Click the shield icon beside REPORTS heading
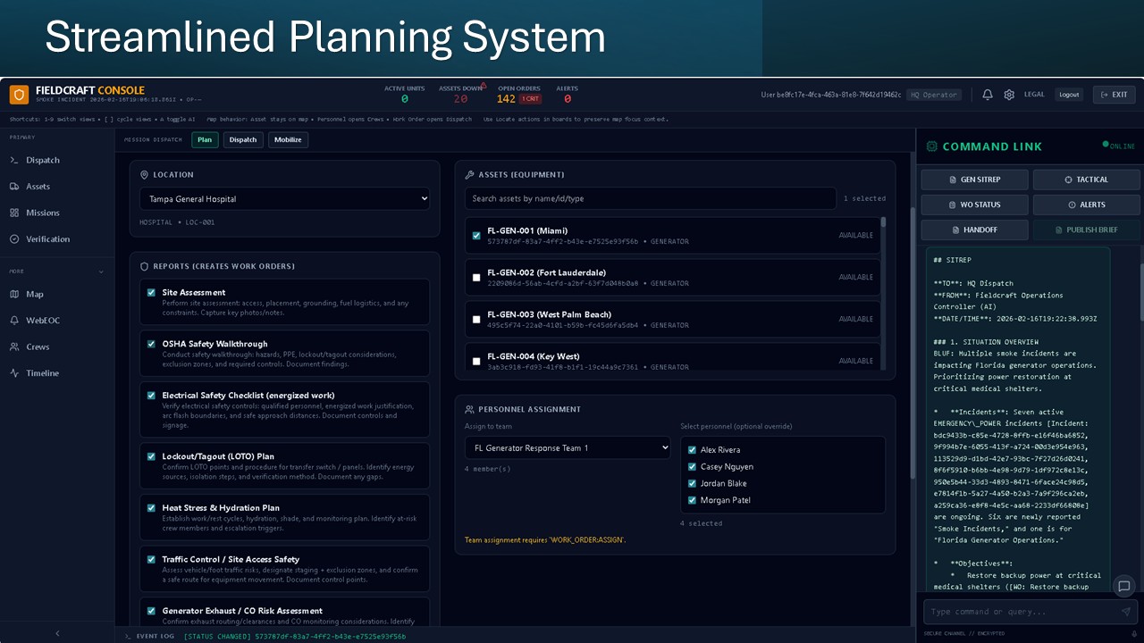The image size is (1144, 643). coord(145,266)
